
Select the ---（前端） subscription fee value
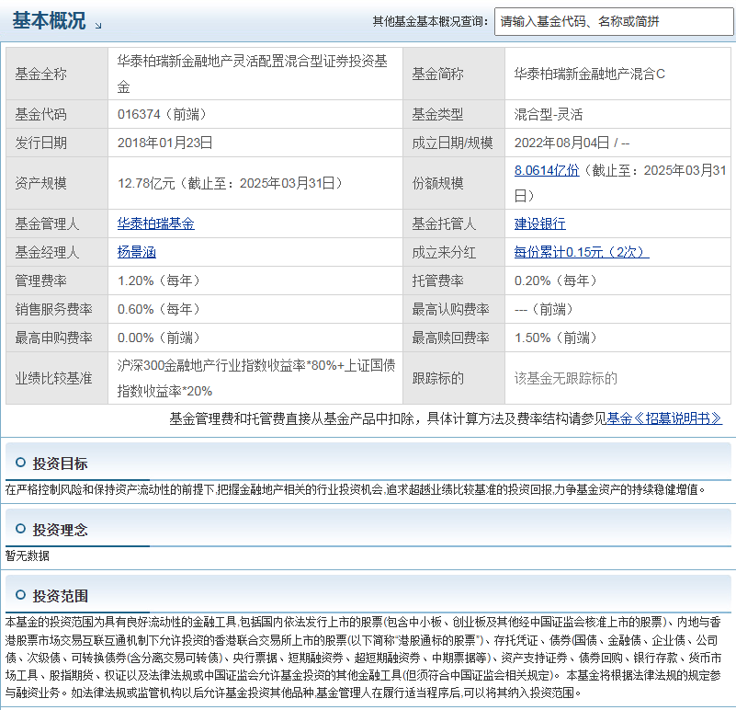544,309
